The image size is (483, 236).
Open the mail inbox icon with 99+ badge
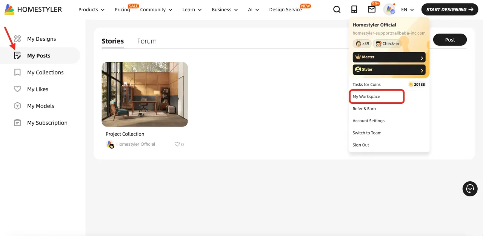372,9
